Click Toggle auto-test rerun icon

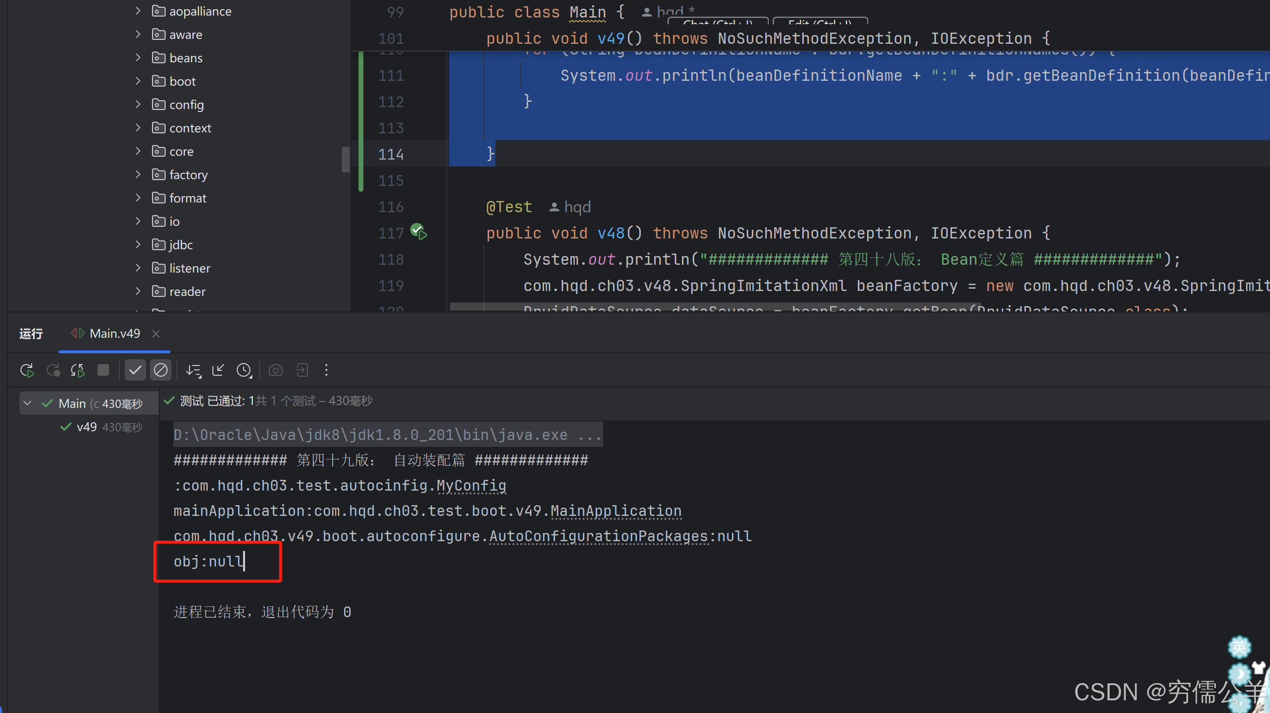[77, 370]
